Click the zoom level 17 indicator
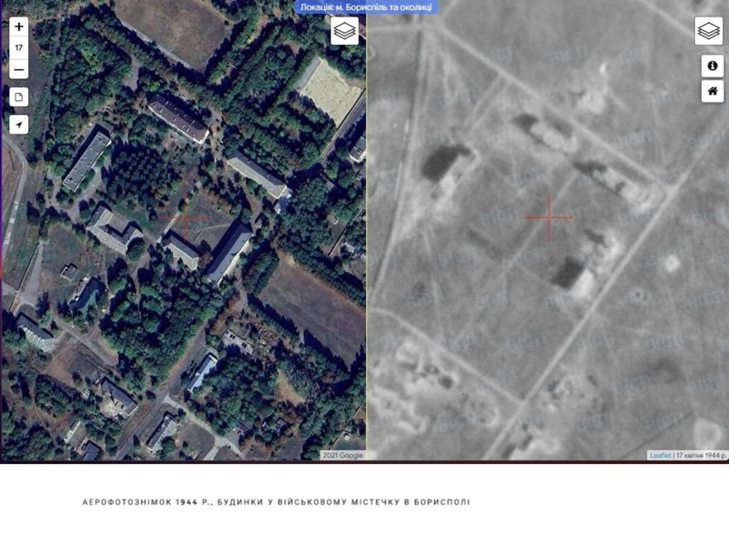 tap(18, 48)
